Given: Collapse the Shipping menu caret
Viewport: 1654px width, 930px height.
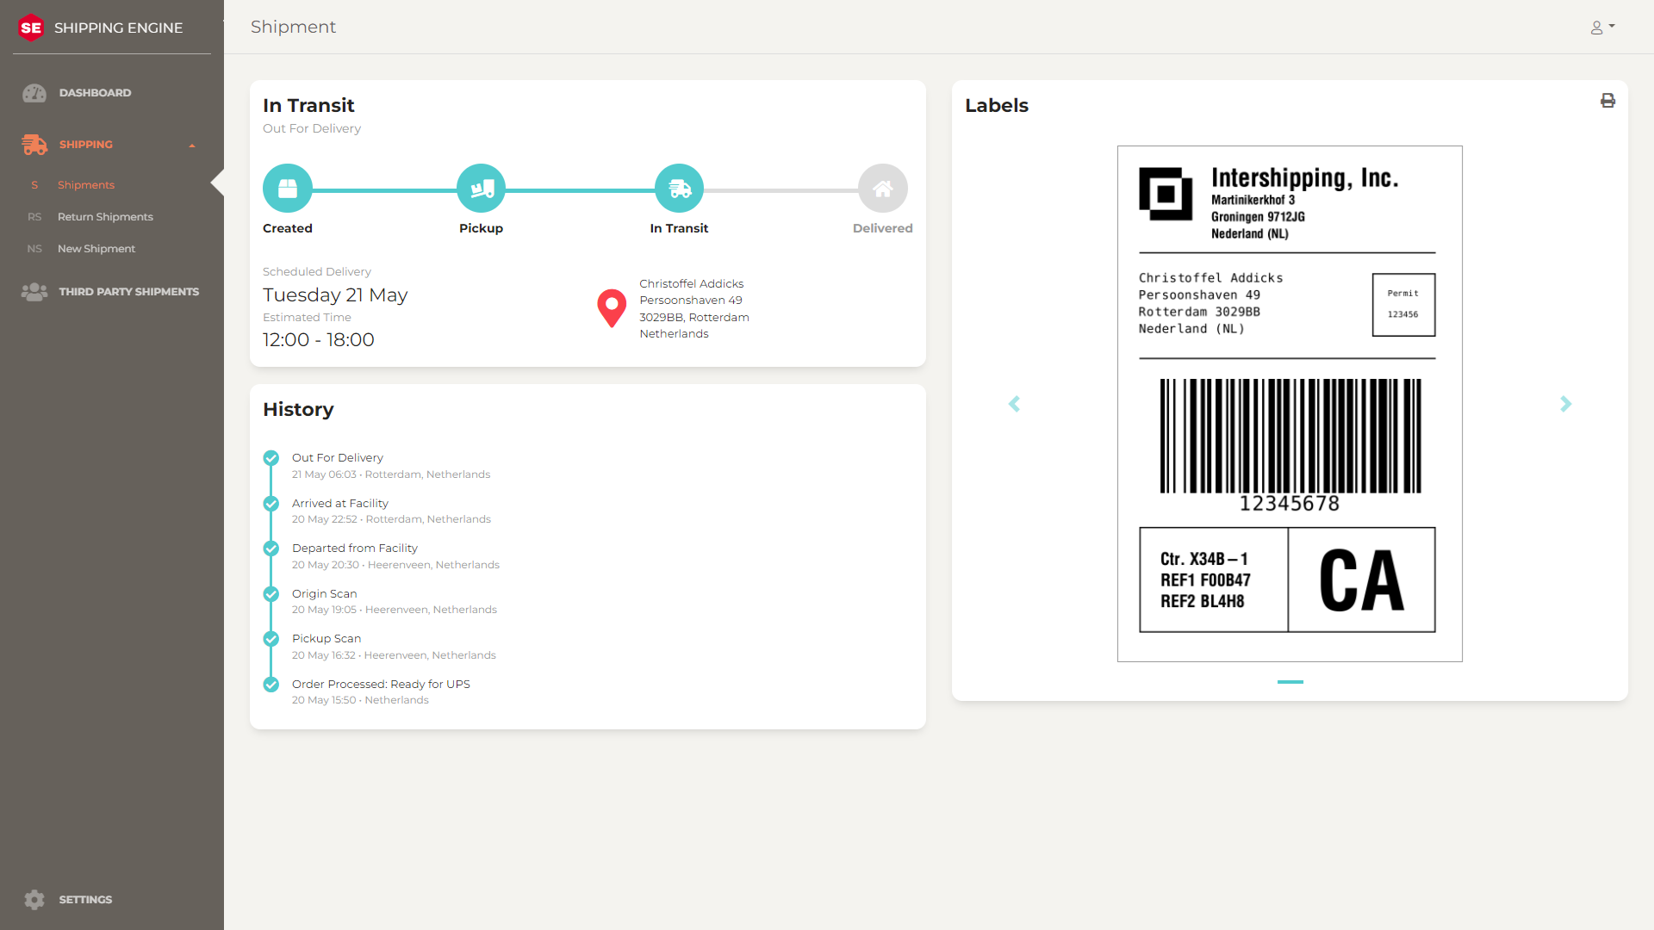Looking at the screenshot, I should (192, 146).
